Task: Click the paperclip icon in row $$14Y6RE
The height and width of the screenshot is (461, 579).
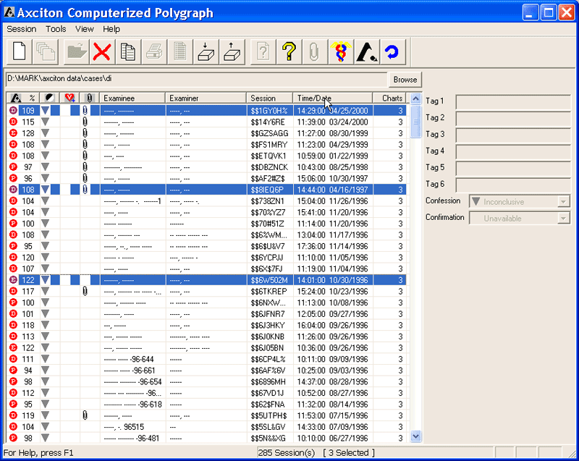Action: pos(85,122)
